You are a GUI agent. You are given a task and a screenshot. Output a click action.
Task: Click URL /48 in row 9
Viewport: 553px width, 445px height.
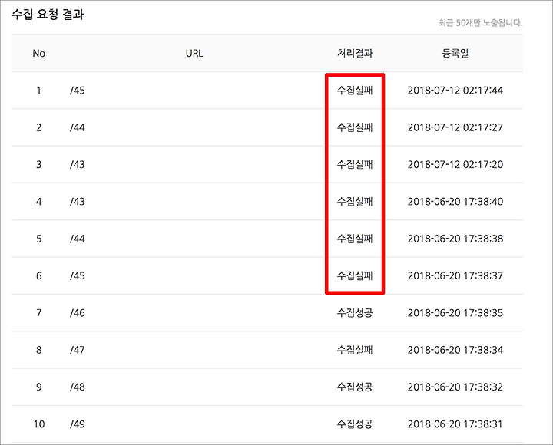[78, 387]
